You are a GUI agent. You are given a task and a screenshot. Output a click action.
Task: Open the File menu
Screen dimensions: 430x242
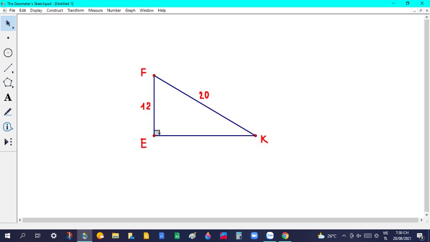(x=12, y=11)
